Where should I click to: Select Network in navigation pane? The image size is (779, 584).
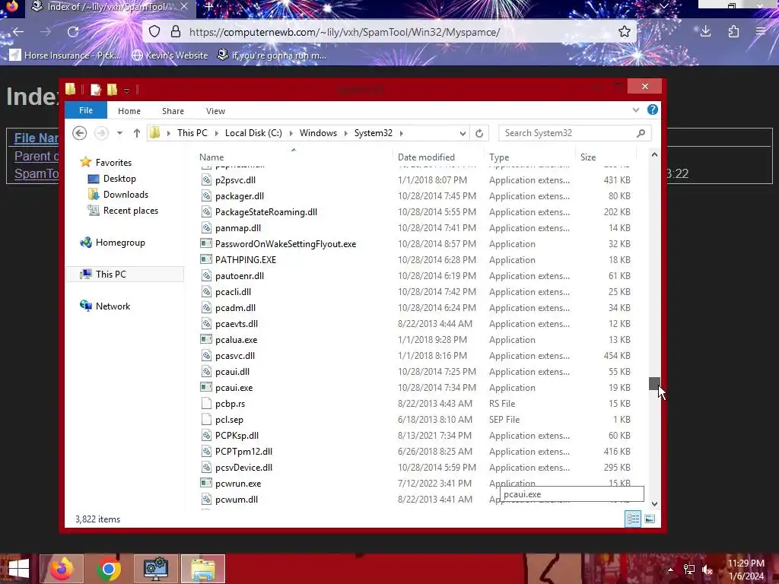(113, 306)
